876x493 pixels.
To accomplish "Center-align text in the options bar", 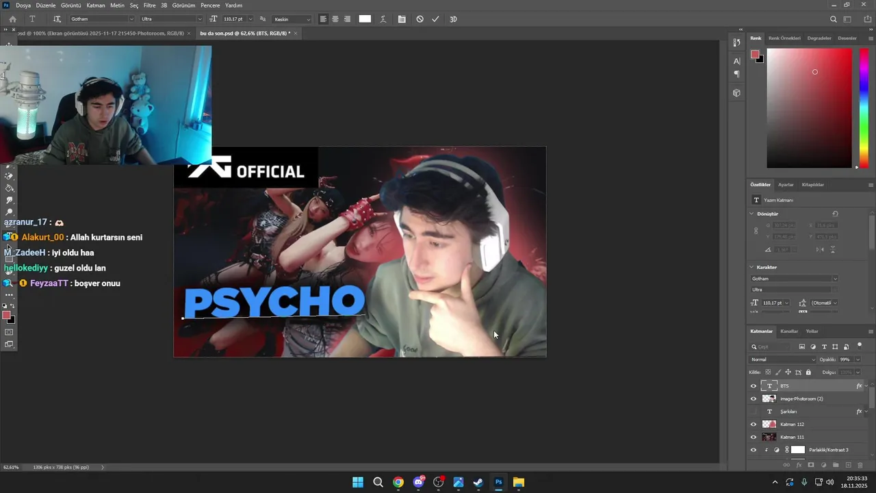I will pyautogui.click(x=335, y=19).
